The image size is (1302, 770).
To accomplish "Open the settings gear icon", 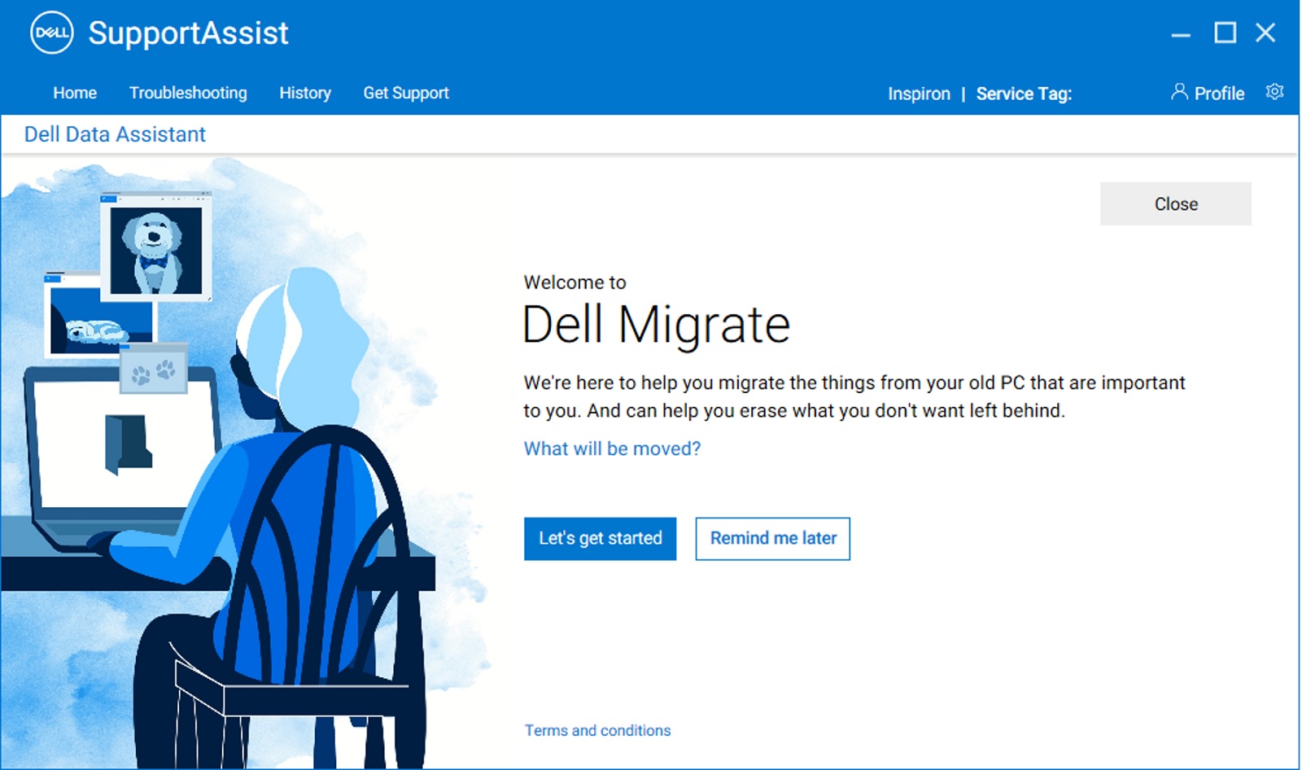I will tap(1274, 92).
